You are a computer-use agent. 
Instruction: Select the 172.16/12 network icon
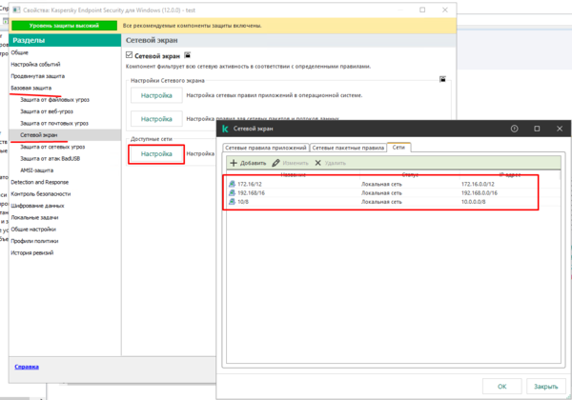[230, 182]
